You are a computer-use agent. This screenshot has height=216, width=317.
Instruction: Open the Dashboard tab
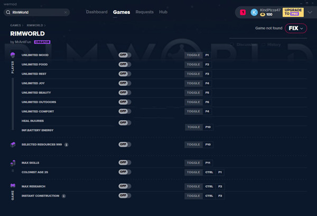point(97,12)
